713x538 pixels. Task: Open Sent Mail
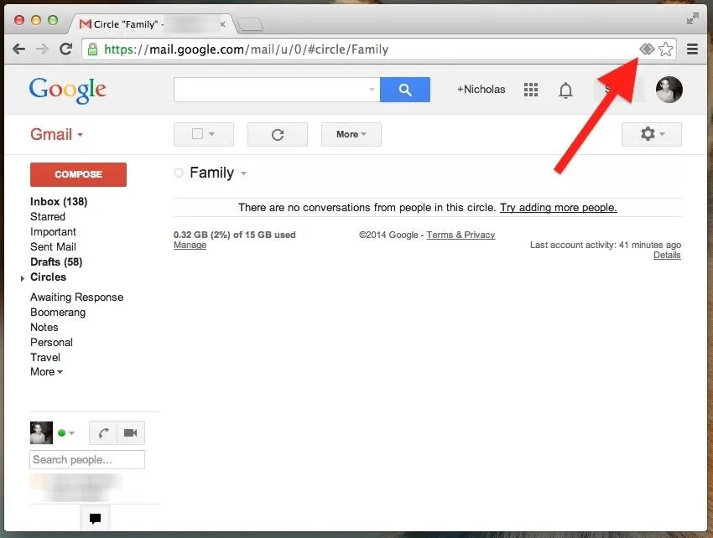coord(53,246)
